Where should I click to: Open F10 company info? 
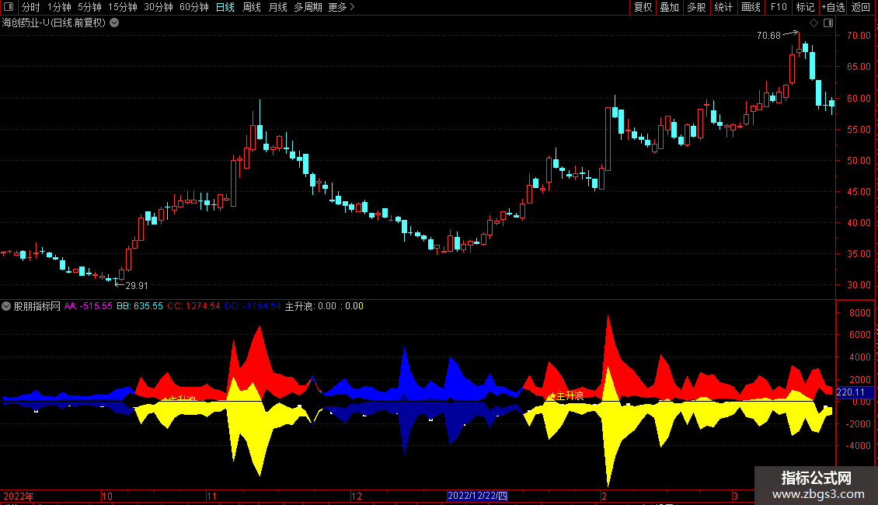[x=779, y=7]
